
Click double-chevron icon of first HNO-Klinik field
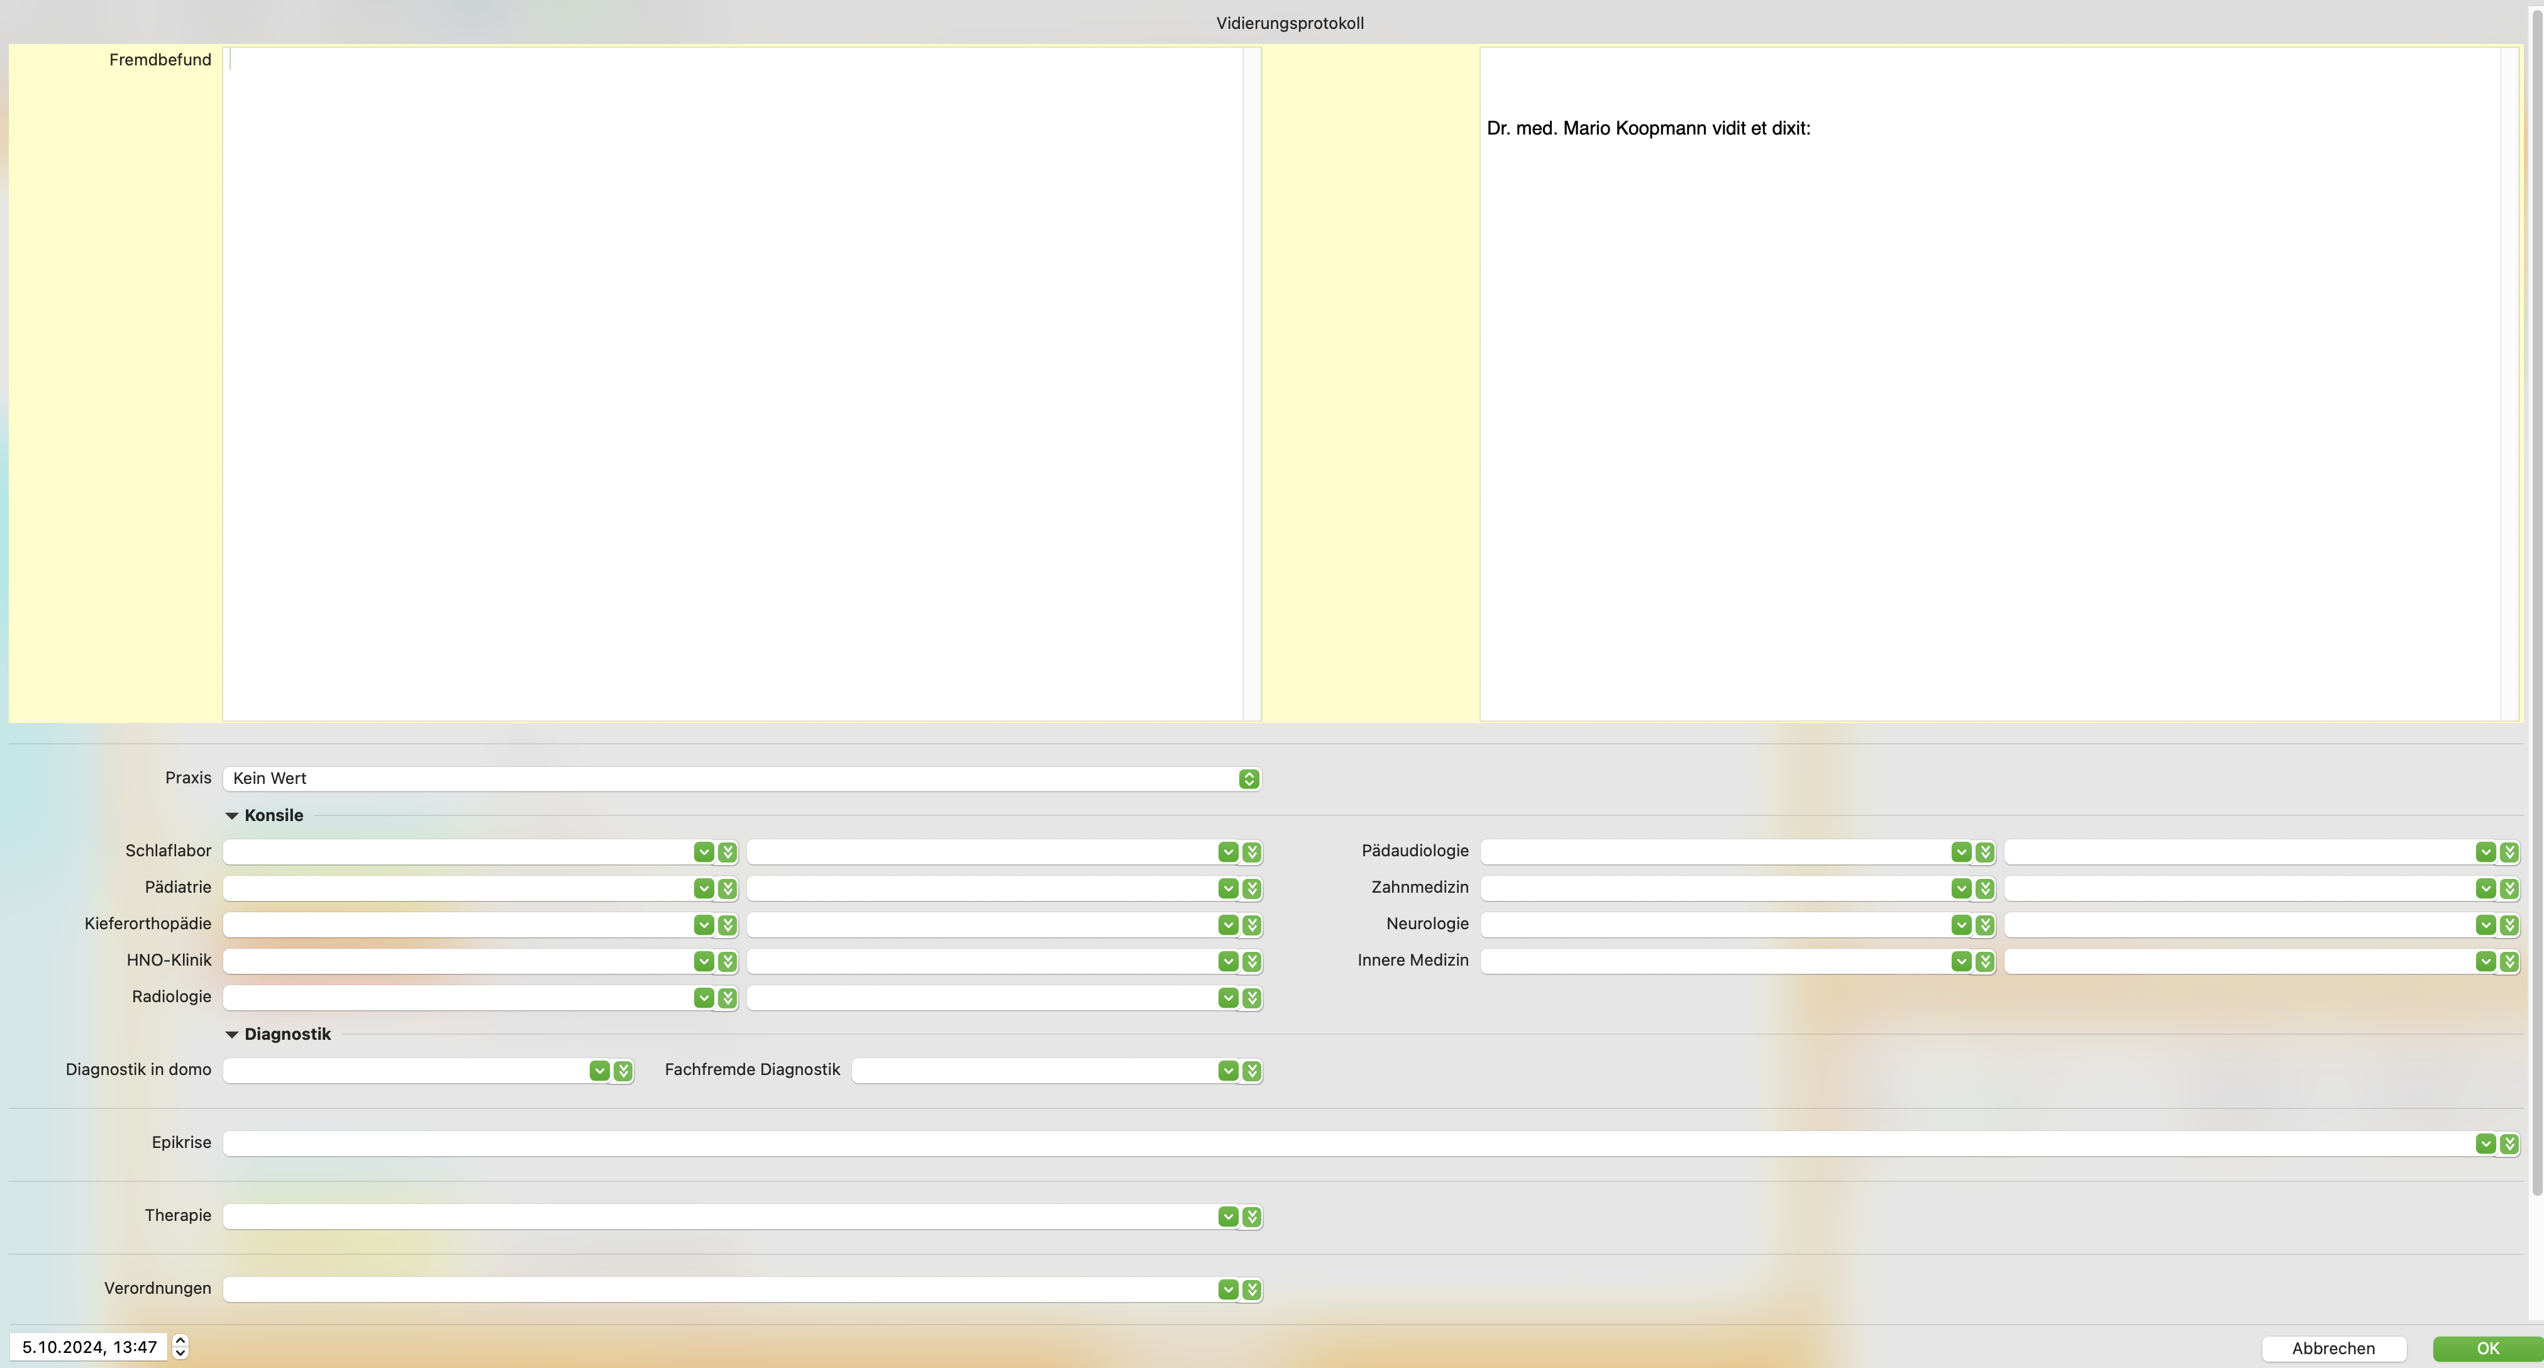(728, 961)
